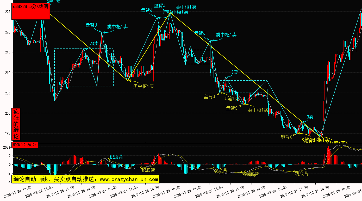Click the 23卖 sell signal marker
This screenshot has width=362, height=201.
[x=94, y=44]
